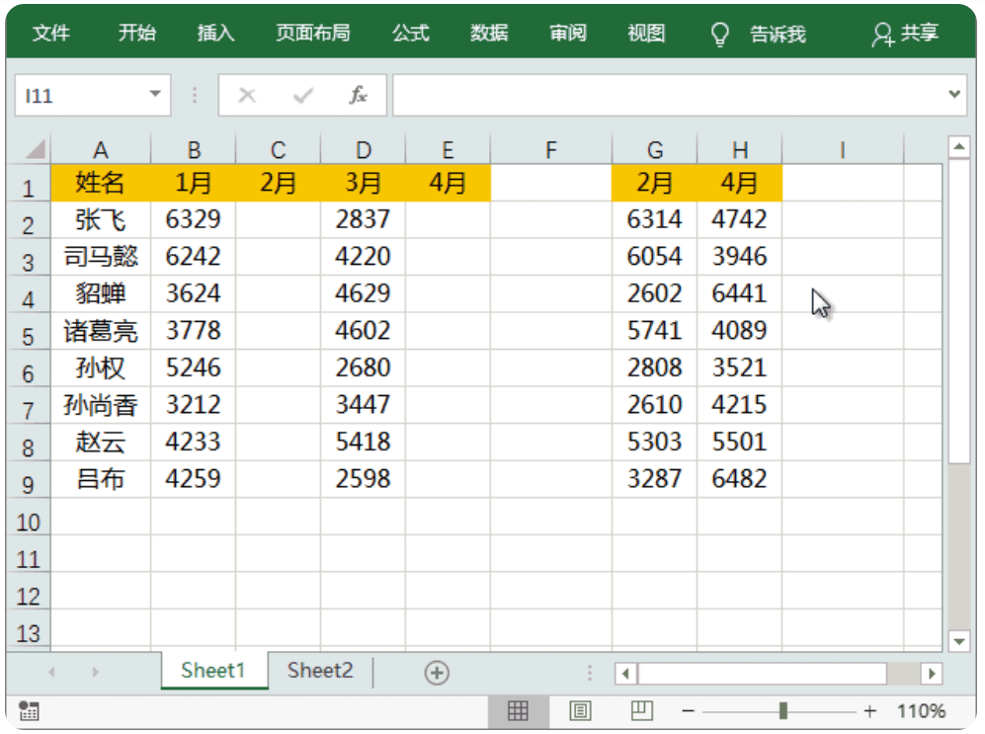Switch to Page Layout view icon

tap(580, 710)
